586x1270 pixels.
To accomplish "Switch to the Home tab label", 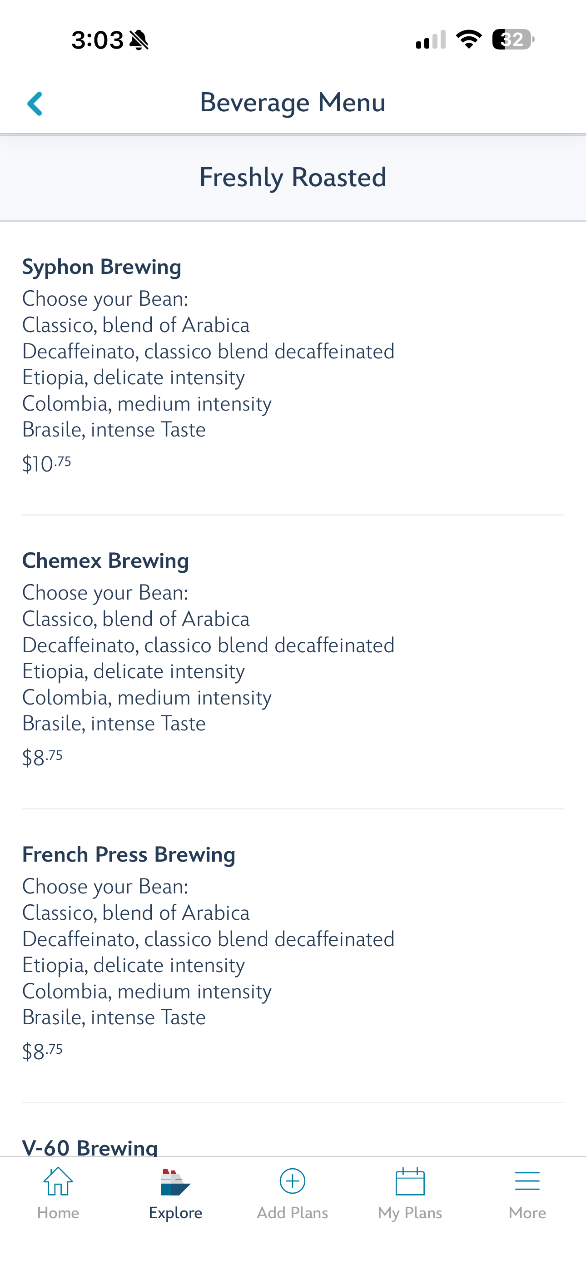I will click(58, 1213).
